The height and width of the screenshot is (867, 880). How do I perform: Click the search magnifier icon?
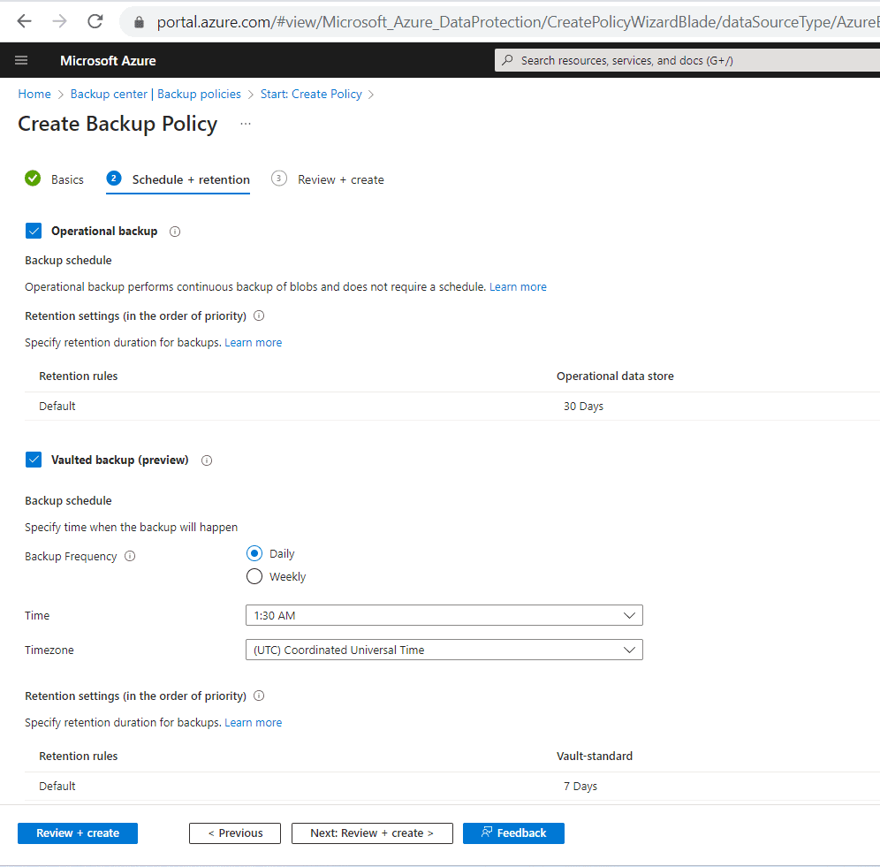(x=507, y=60)
